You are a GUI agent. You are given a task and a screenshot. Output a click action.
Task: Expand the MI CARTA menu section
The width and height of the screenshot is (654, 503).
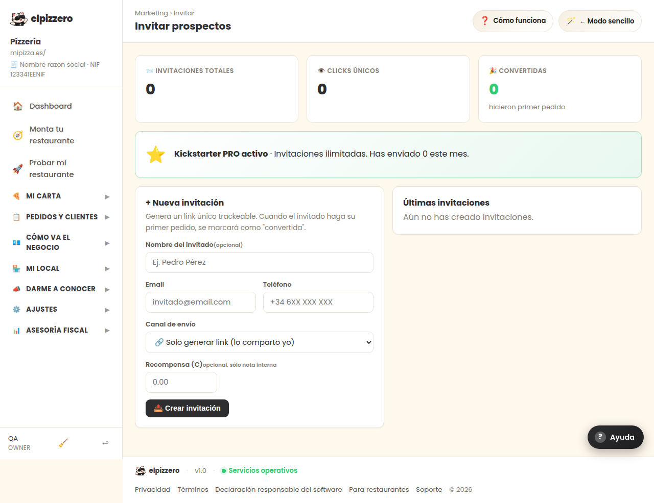click(x=61, y=196)
